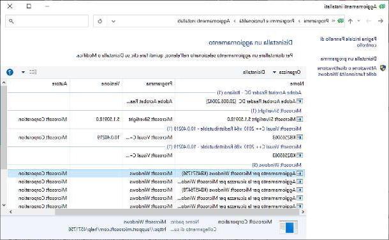Expand chevron after Programmi e funzionalità breadcrumb
This screenshot has height=240, width=389.
235,21
